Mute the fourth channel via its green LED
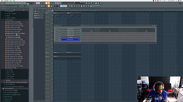 point(55,35)
